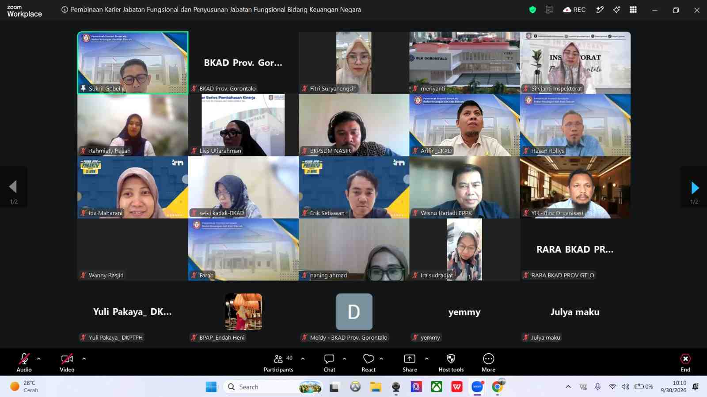The image size is (707, 397).
Task: Unmute using the Audio microphone button
Action: (24, 363)
